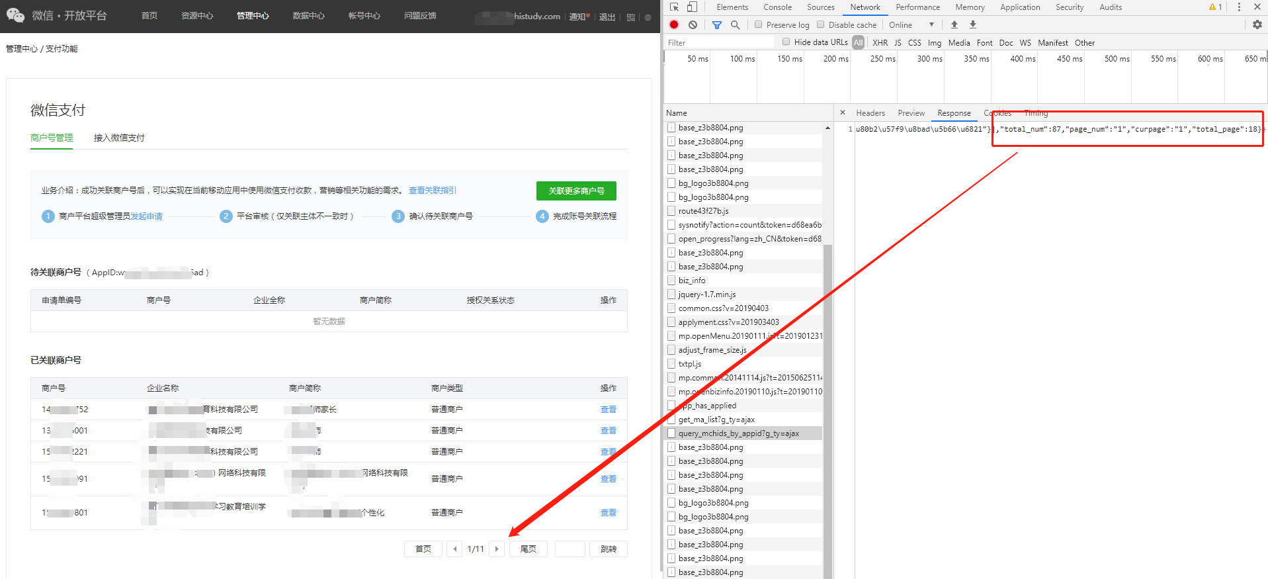Click the WeChat logo in the page header

pos(15,15)
